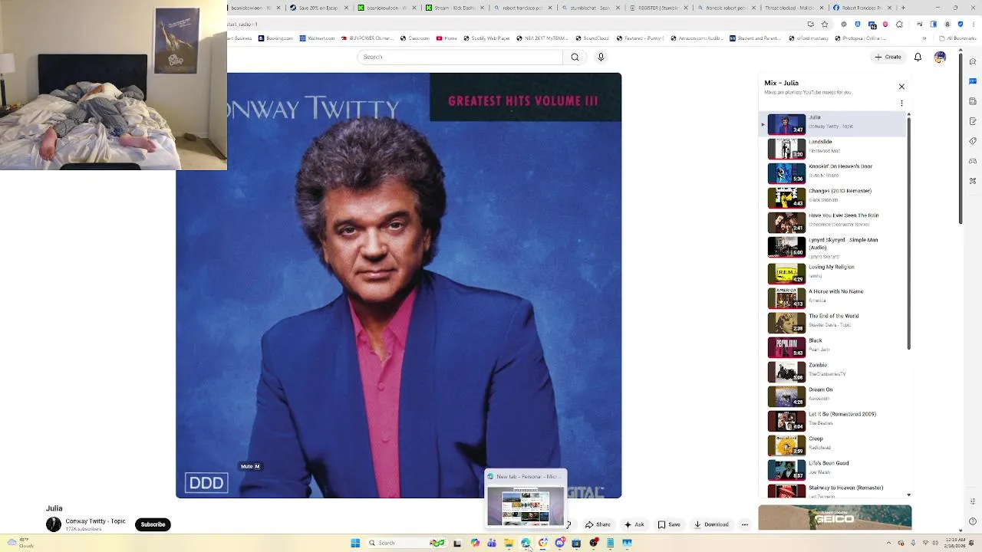Switch to the Robert Francisco Facebook tab

863,8
